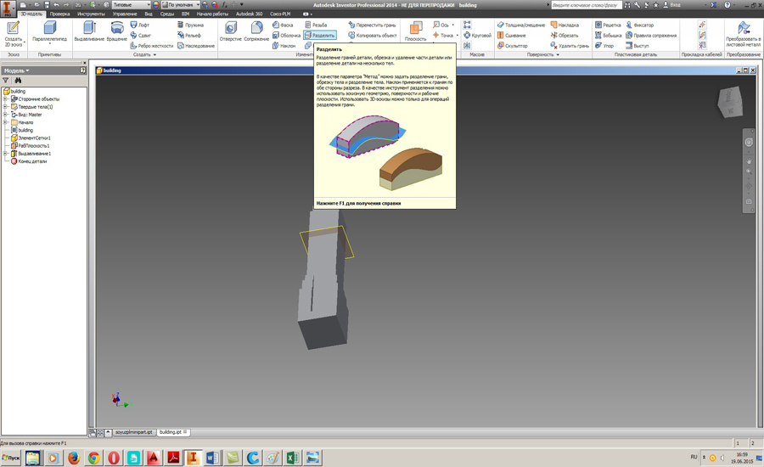The width and height of the screenshot is (764, 467).
Task: Open the Инструменты ribbon tab
Action: 91,14
